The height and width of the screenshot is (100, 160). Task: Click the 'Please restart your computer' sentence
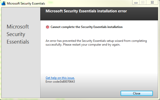pyautogui.click(x=92, y=45)
